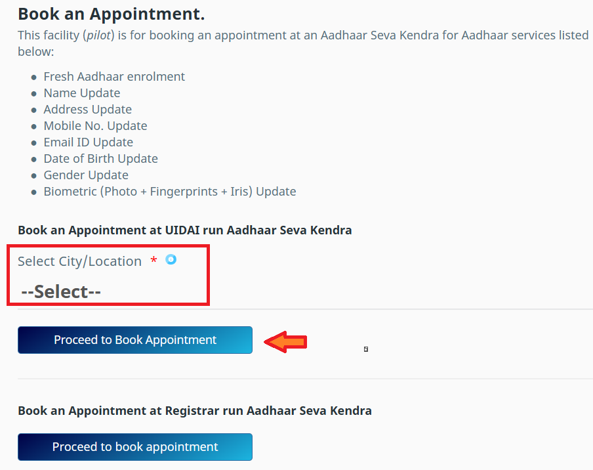Click the bullet beside Gender Update
The image size is (593, 470).
[33, 175]
